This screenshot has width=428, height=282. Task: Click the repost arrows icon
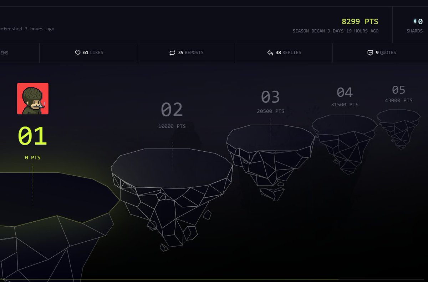coord(172,52)
